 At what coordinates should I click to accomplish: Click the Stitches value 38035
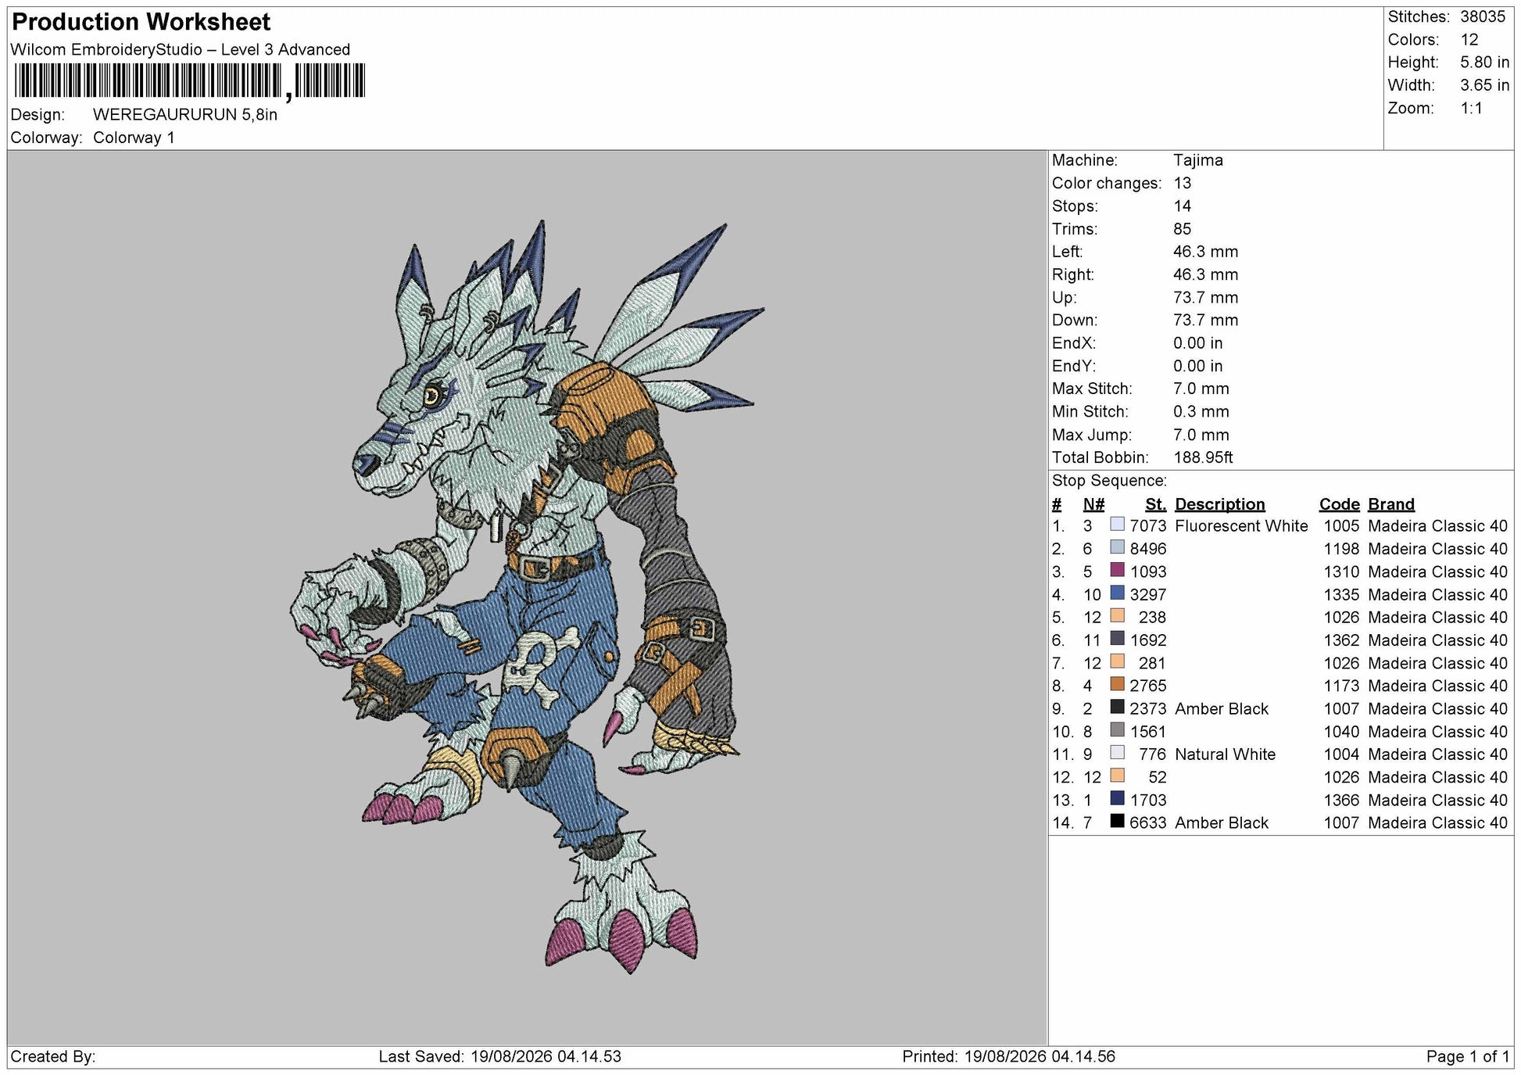pyautogui.click(x=1483, y=16)
